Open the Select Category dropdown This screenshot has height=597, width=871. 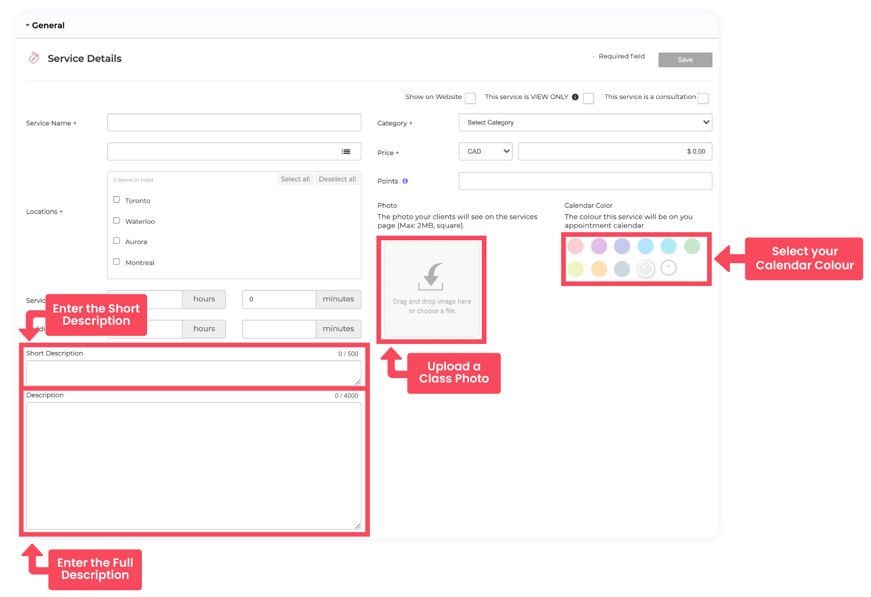[585, 123]
